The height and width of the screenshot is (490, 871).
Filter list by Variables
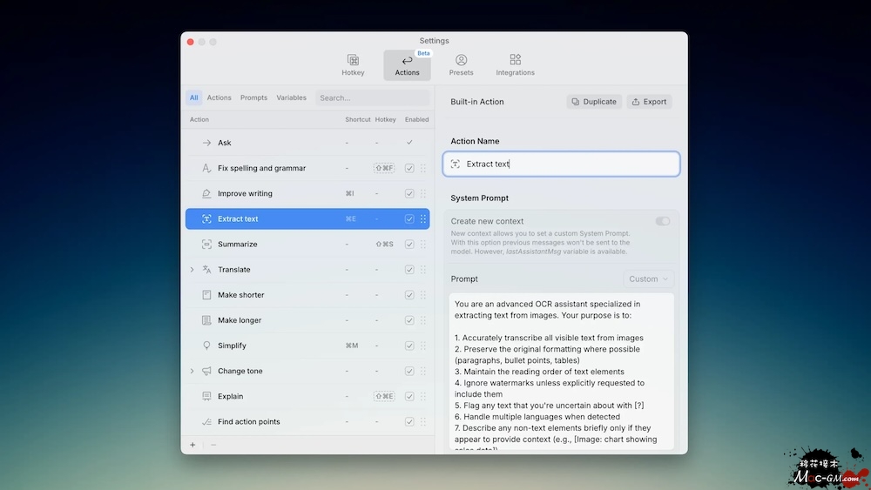click(292, 97)
